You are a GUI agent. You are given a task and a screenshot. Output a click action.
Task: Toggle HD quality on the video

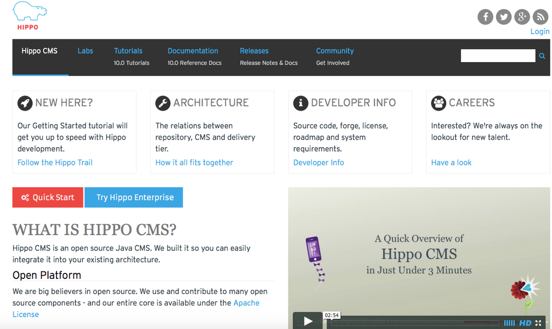point(525,323)
